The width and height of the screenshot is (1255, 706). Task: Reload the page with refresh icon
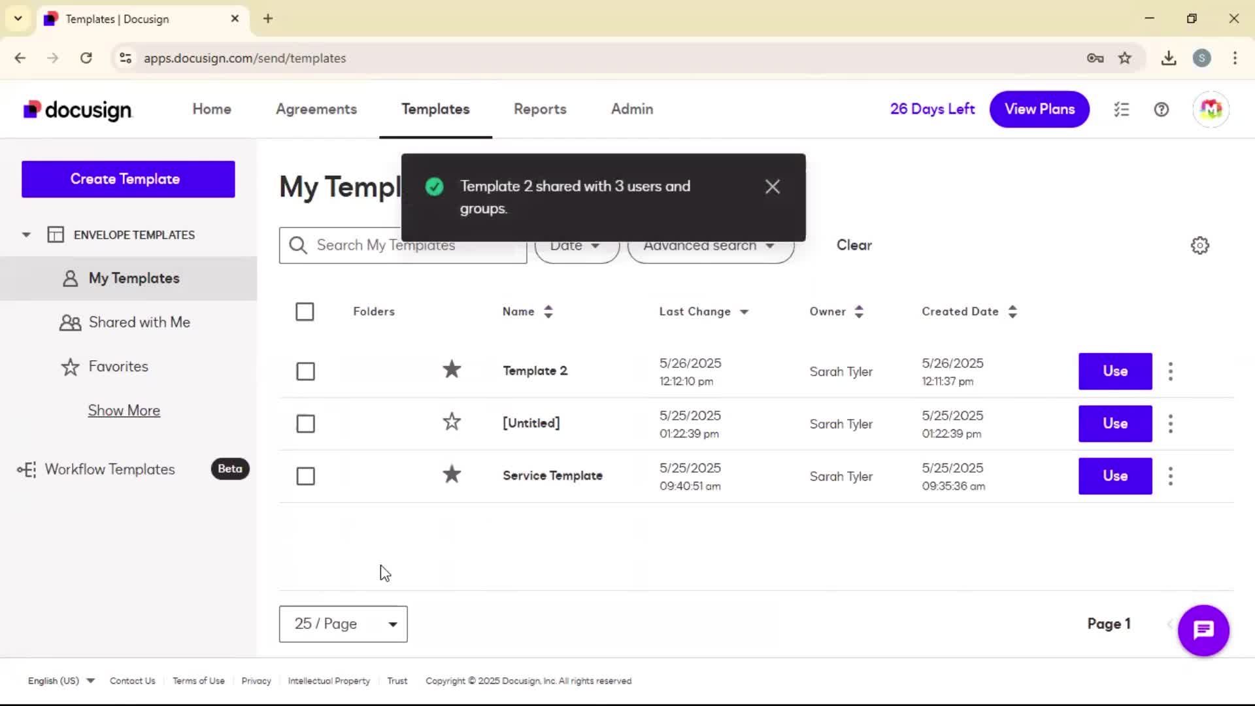[x=86, y=58]
